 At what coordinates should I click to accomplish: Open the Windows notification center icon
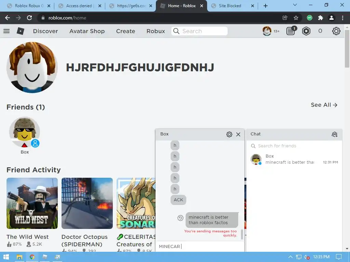(x=339, y=257)
